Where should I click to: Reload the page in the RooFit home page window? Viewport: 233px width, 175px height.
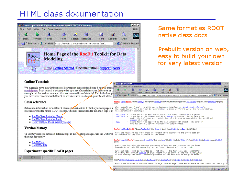point(49,36)
